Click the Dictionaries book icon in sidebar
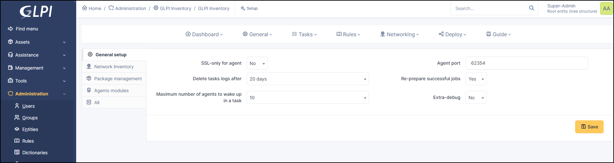This screenshot has width=614, height=163. point(17,152)
